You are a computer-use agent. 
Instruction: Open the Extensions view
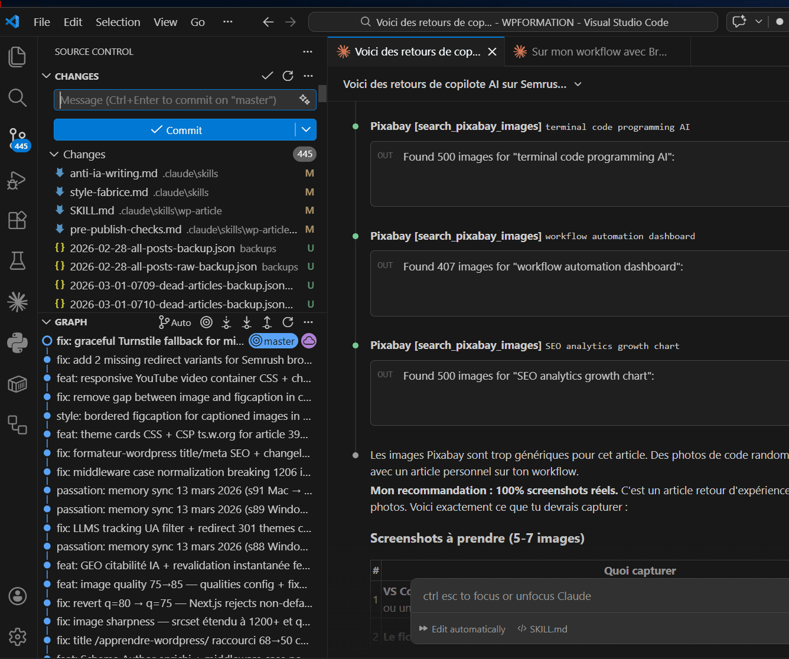coord(17,220)
